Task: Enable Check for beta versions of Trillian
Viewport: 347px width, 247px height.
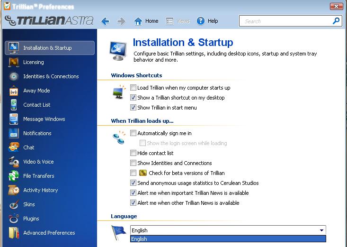Action: pos(133,173)
